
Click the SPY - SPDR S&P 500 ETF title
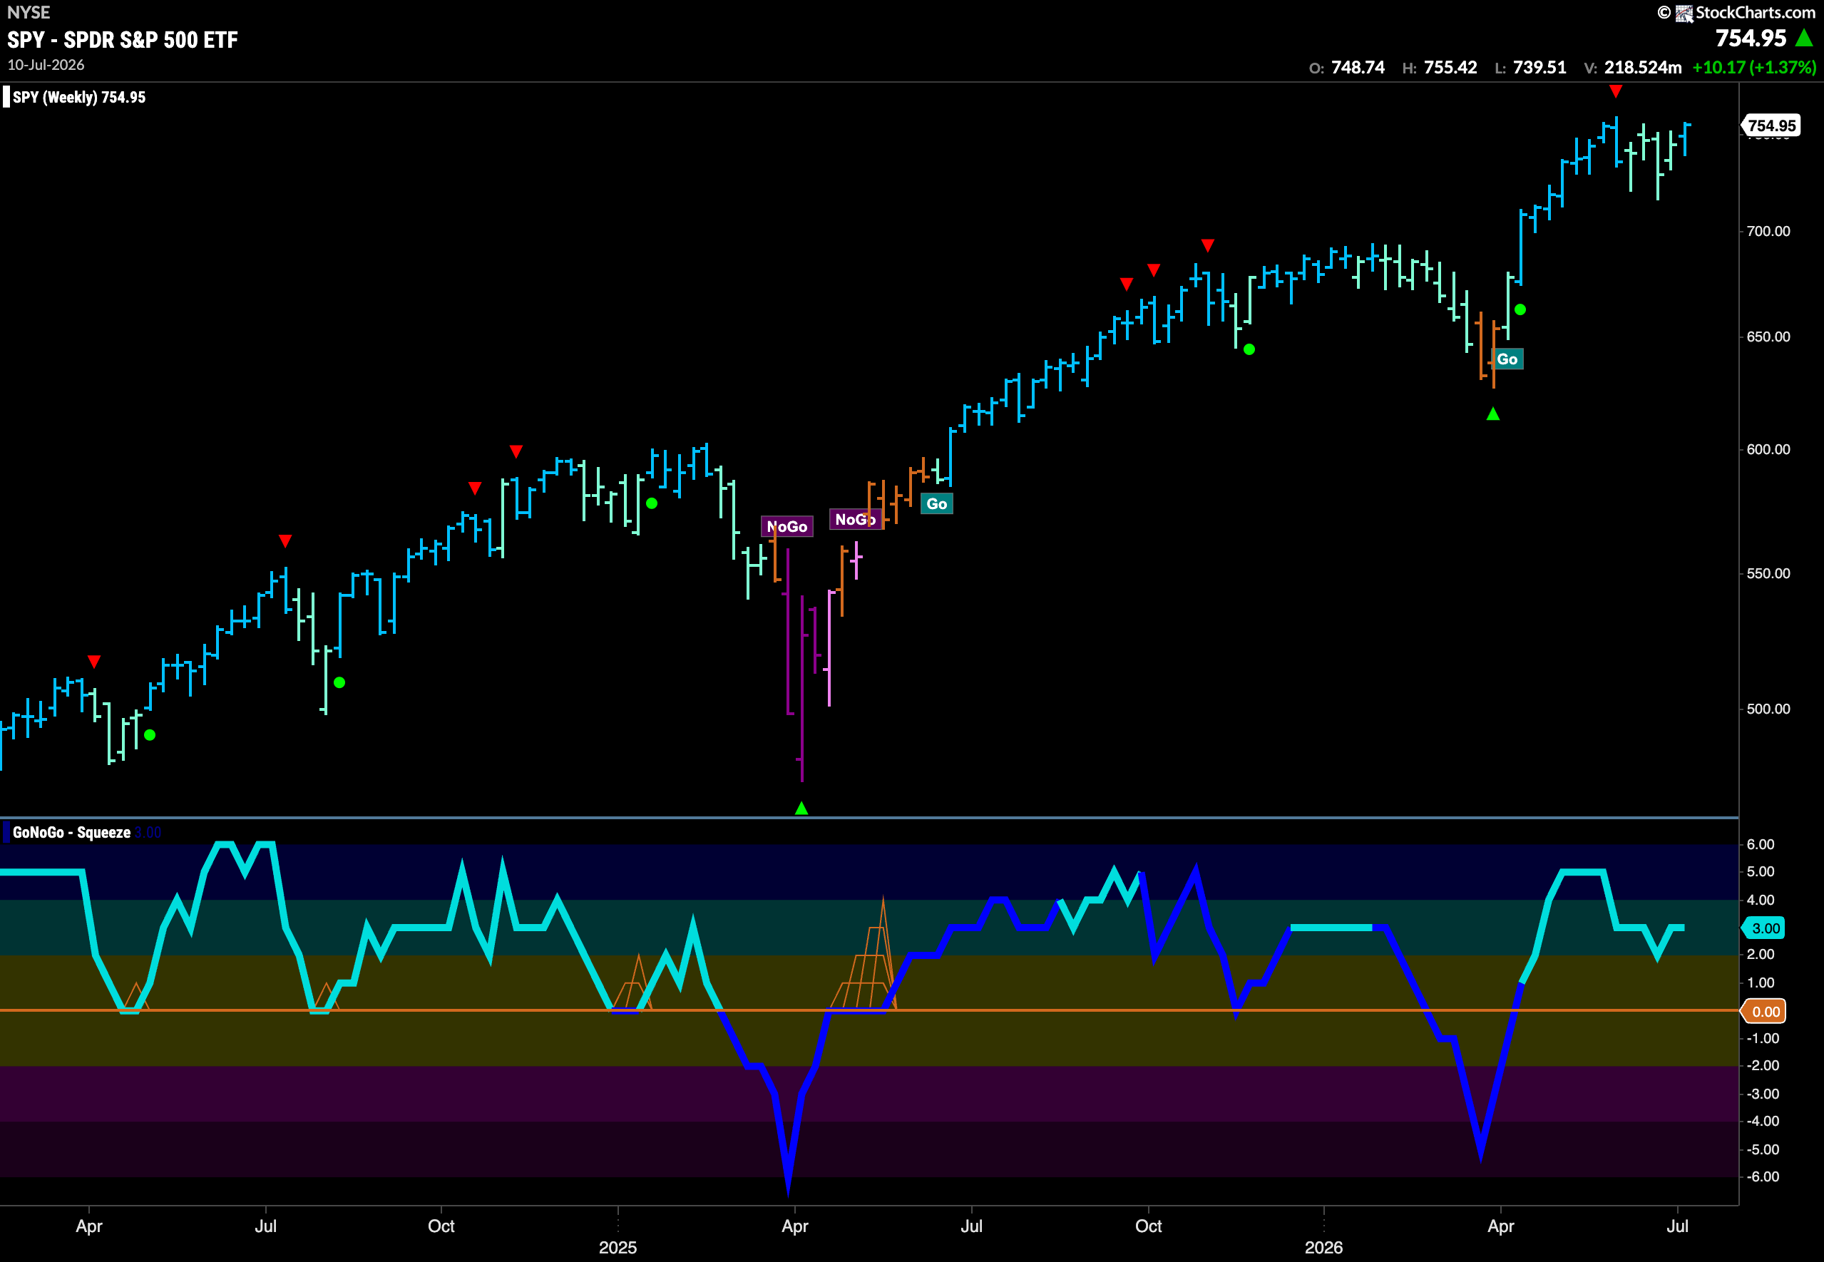coord(123,41)
